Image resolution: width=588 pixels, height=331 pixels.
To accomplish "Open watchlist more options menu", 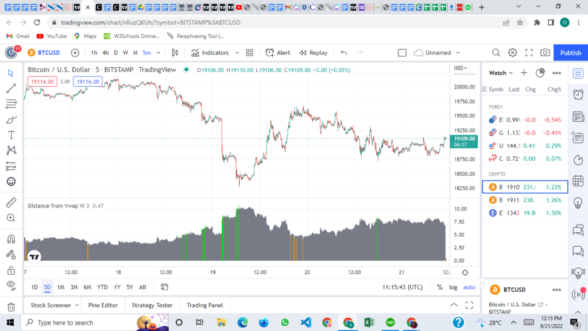I will pos(556,73).
